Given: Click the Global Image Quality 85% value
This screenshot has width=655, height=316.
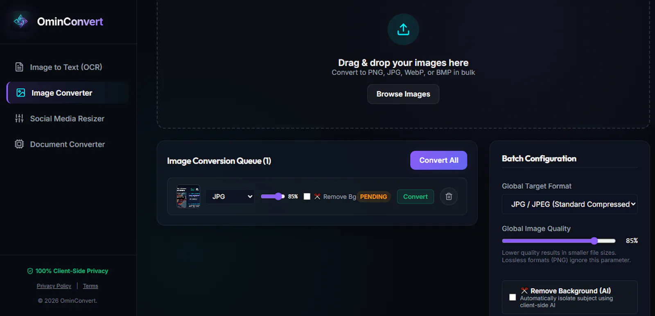Looking at the screenshot, I should 632,241.
